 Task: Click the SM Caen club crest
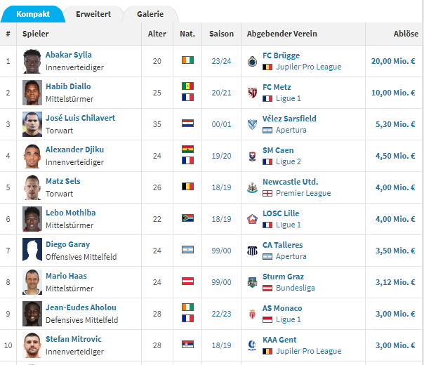coord(252,156)
